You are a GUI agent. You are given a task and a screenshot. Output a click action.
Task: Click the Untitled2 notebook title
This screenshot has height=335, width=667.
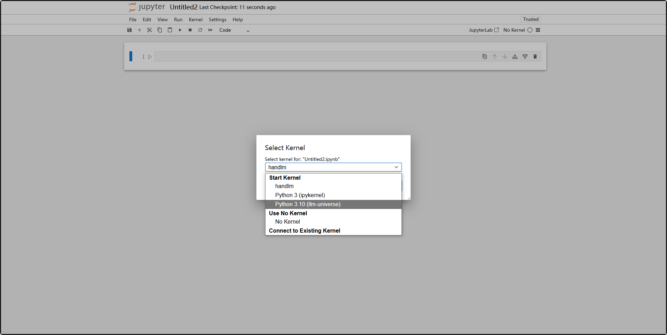click(183, 7)
